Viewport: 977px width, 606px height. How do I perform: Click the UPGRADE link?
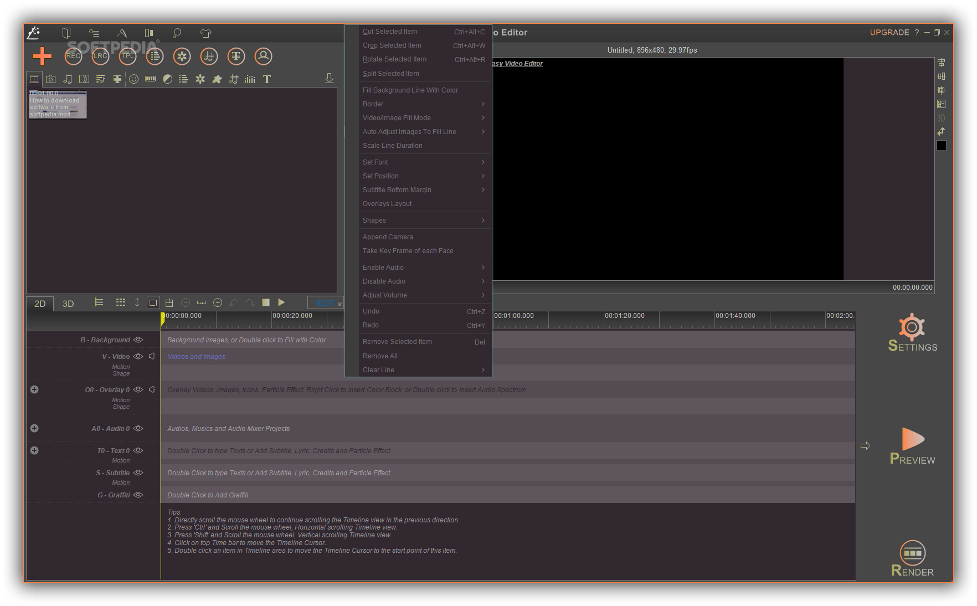(x=889, y=32)
